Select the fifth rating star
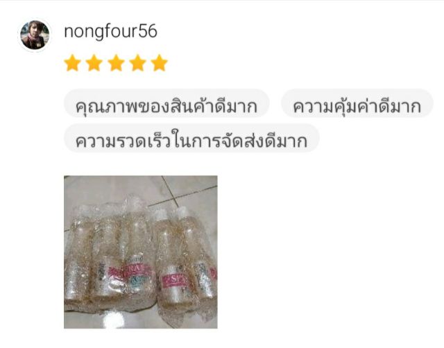The width and height of the screenshot is (444, 348). click(x=159, y=63)
